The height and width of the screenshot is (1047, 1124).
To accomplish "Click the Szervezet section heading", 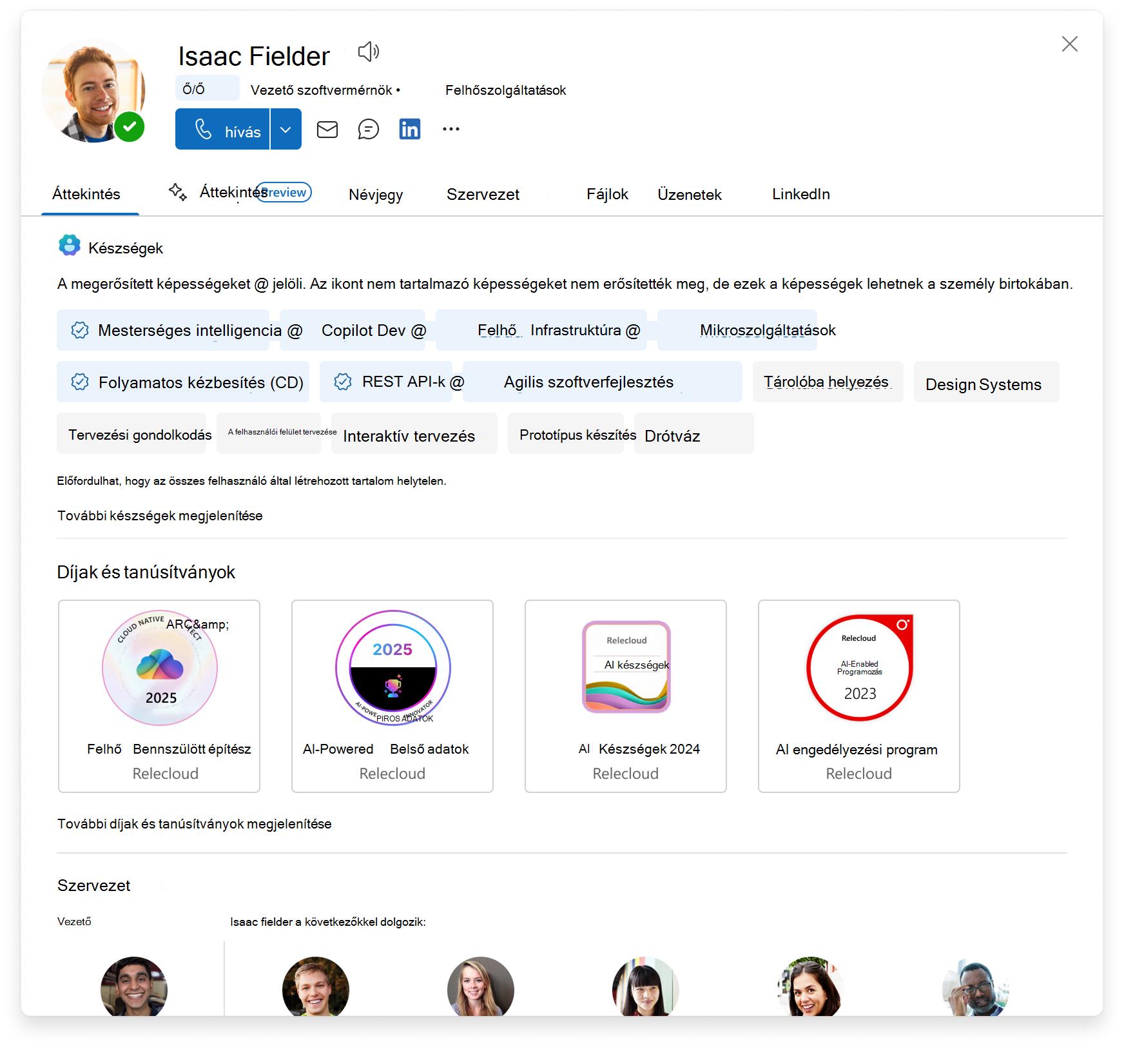I will coord(94,886).
